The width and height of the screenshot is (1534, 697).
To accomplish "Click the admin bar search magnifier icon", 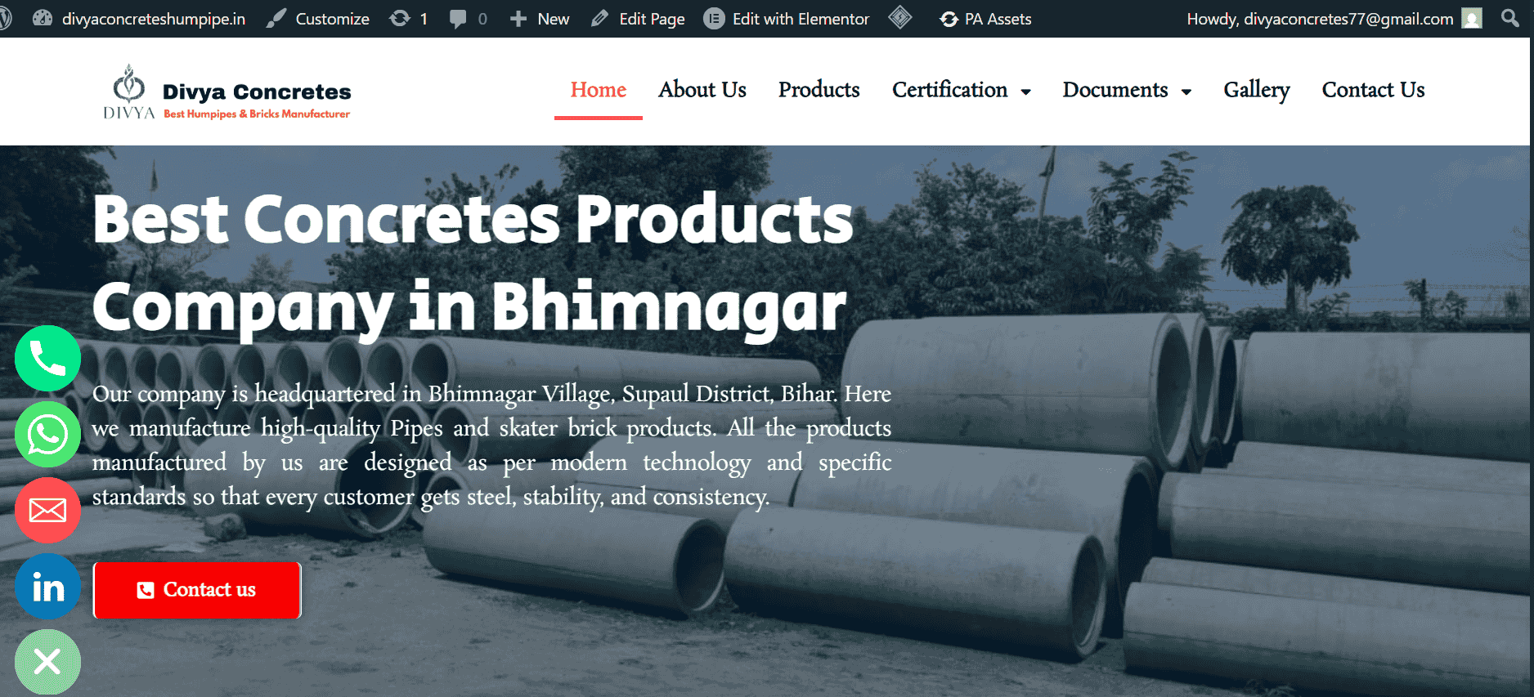I will pos(1510,18).
